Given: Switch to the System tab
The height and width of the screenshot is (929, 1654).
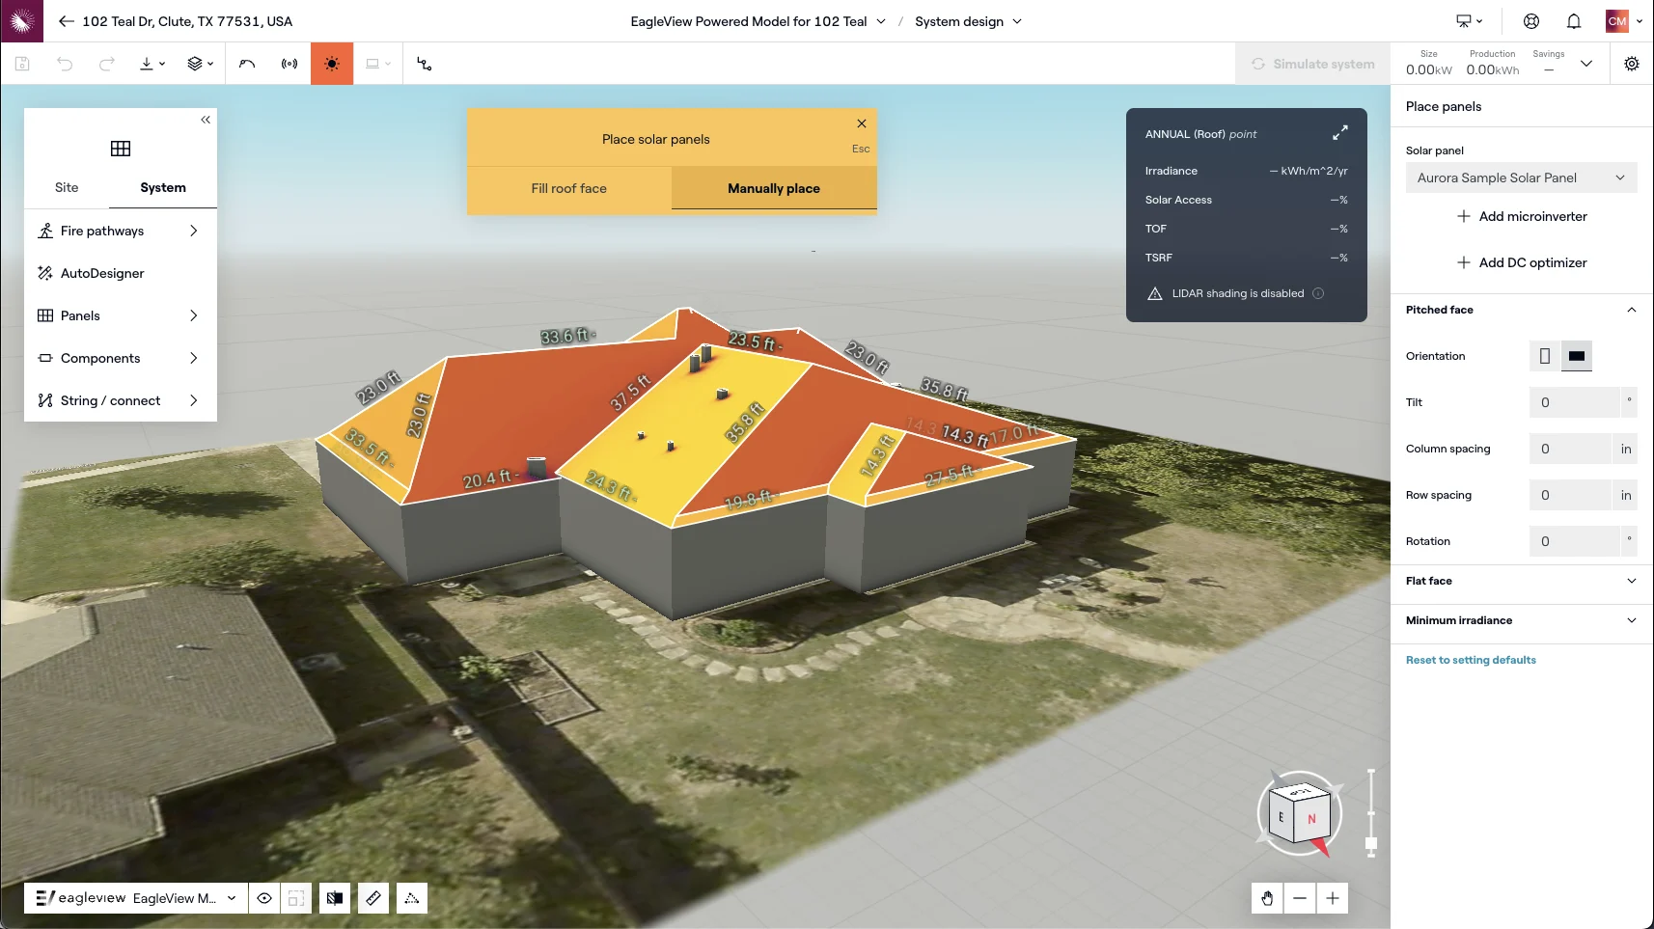Looking at the screenshot, I should click(163, 187).
